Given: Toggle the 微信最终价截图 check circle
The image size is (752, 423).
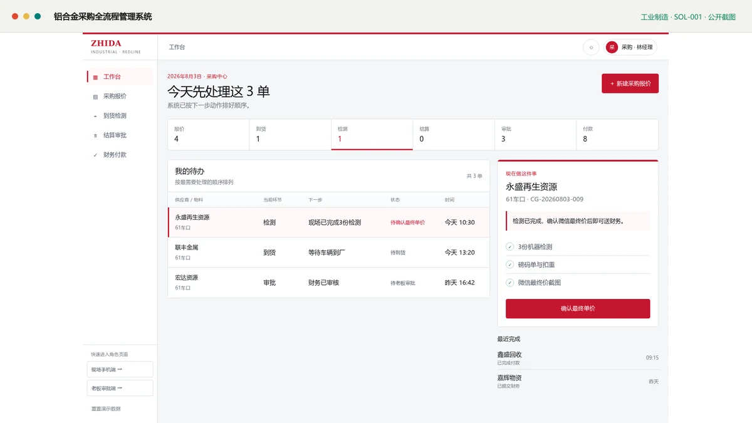Looking at the screenshot, I should (x=509, y=283).
